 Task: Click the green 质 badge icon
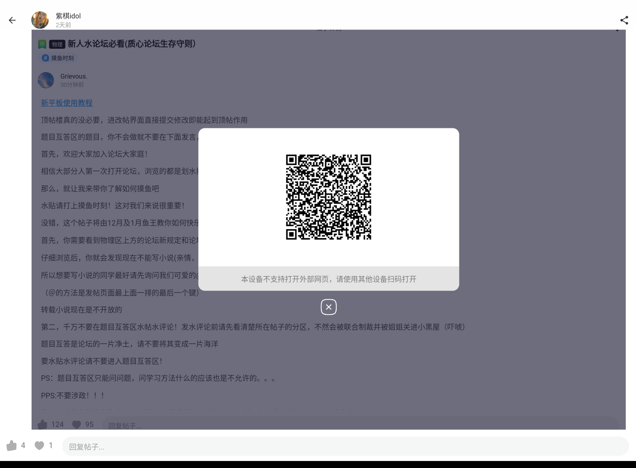pos(42,44)
